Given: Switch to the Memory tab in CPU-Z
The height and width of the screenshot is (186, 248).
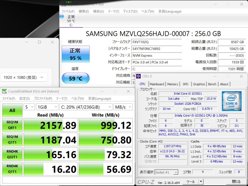Looking at the screenshot, I should point(173,84).
